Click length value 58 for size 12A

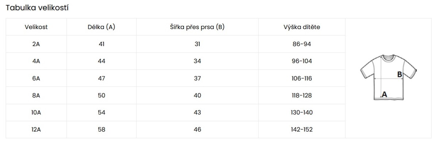coord(101,129)
